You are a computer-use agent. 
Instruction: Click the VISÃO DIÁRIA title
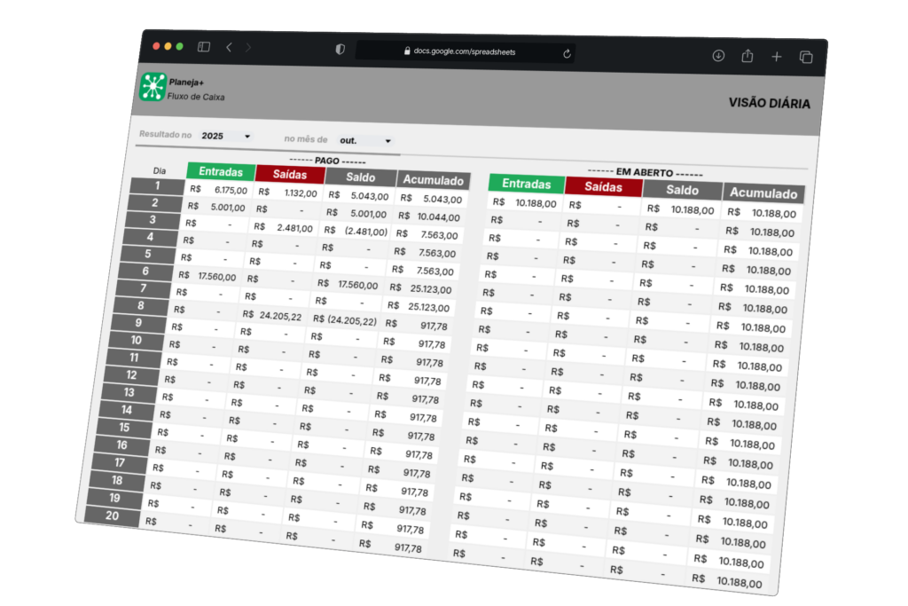point(769,103)
